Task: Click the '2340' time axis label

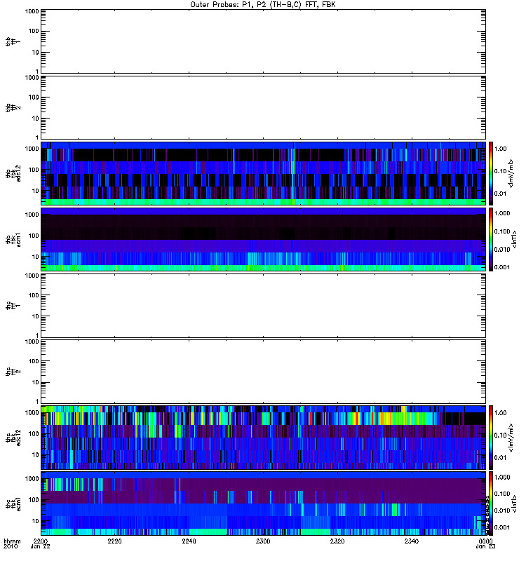Action: tap(412, 541)
